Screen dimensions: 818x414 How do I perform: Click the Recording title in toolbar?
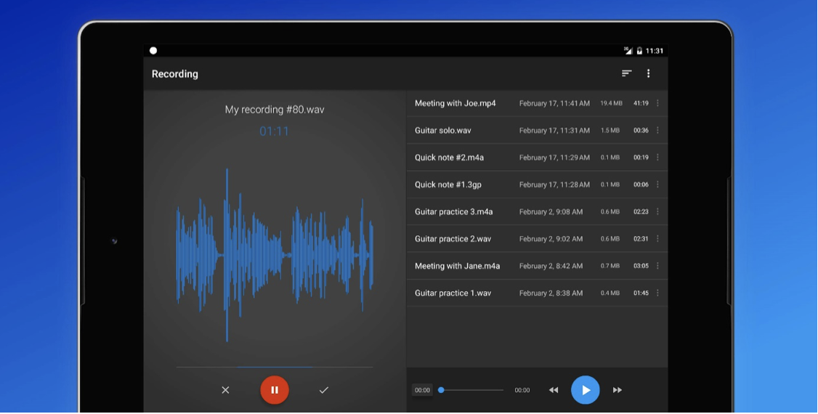click(x=175, y=74)
